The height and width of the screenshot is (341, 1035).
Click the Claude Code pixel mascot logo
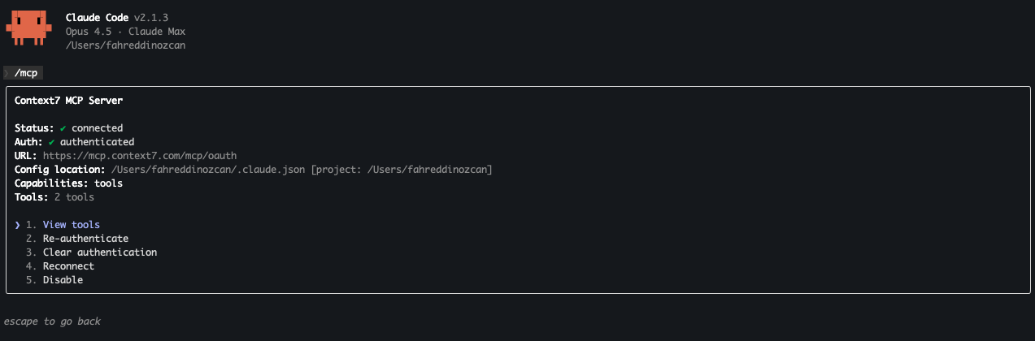pyautogui.click(x=28, y=28)
